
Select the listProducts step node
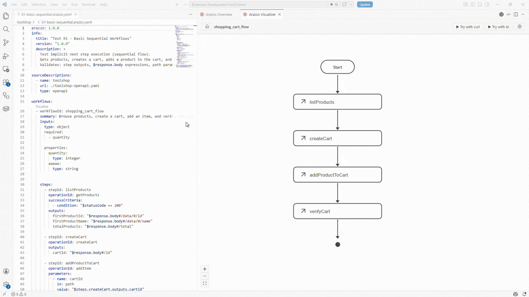click(337, 102)
